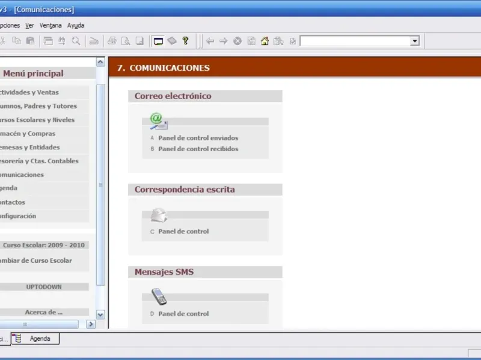This screenshot has height=360, width=481.
Task: Open Panel de control under Correspondencia escrita
Action: [183, 232]
